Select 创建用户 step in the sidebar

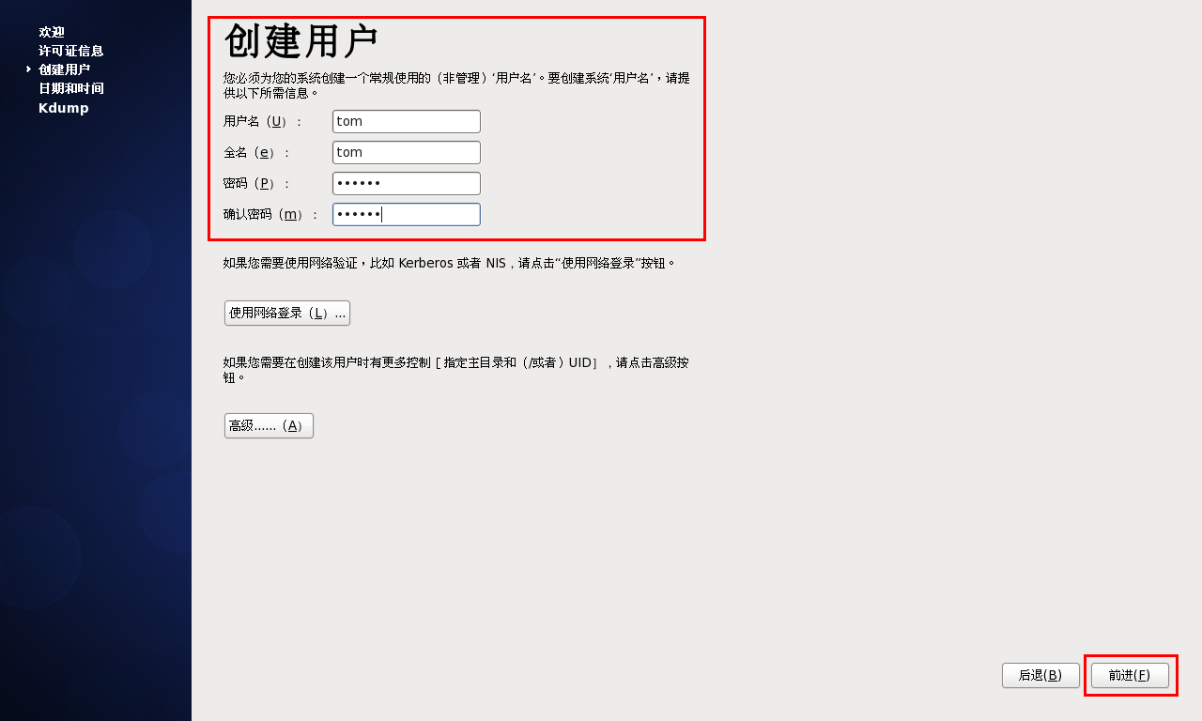pos(65,69)
